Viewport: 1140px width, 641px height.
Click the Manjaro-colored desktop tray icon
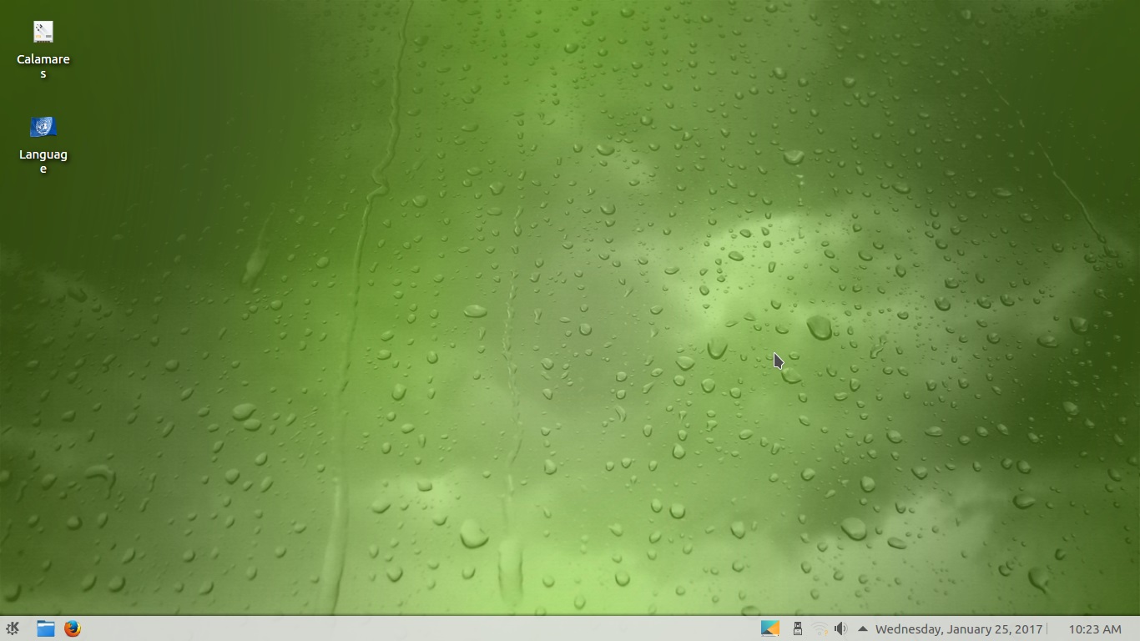point(770,628)
